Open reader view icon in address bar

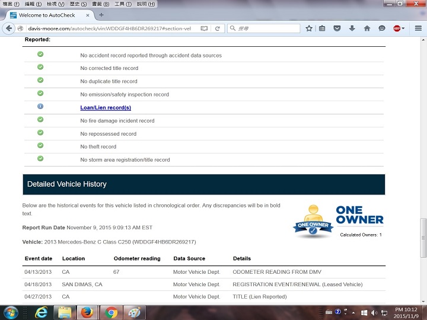204,28
